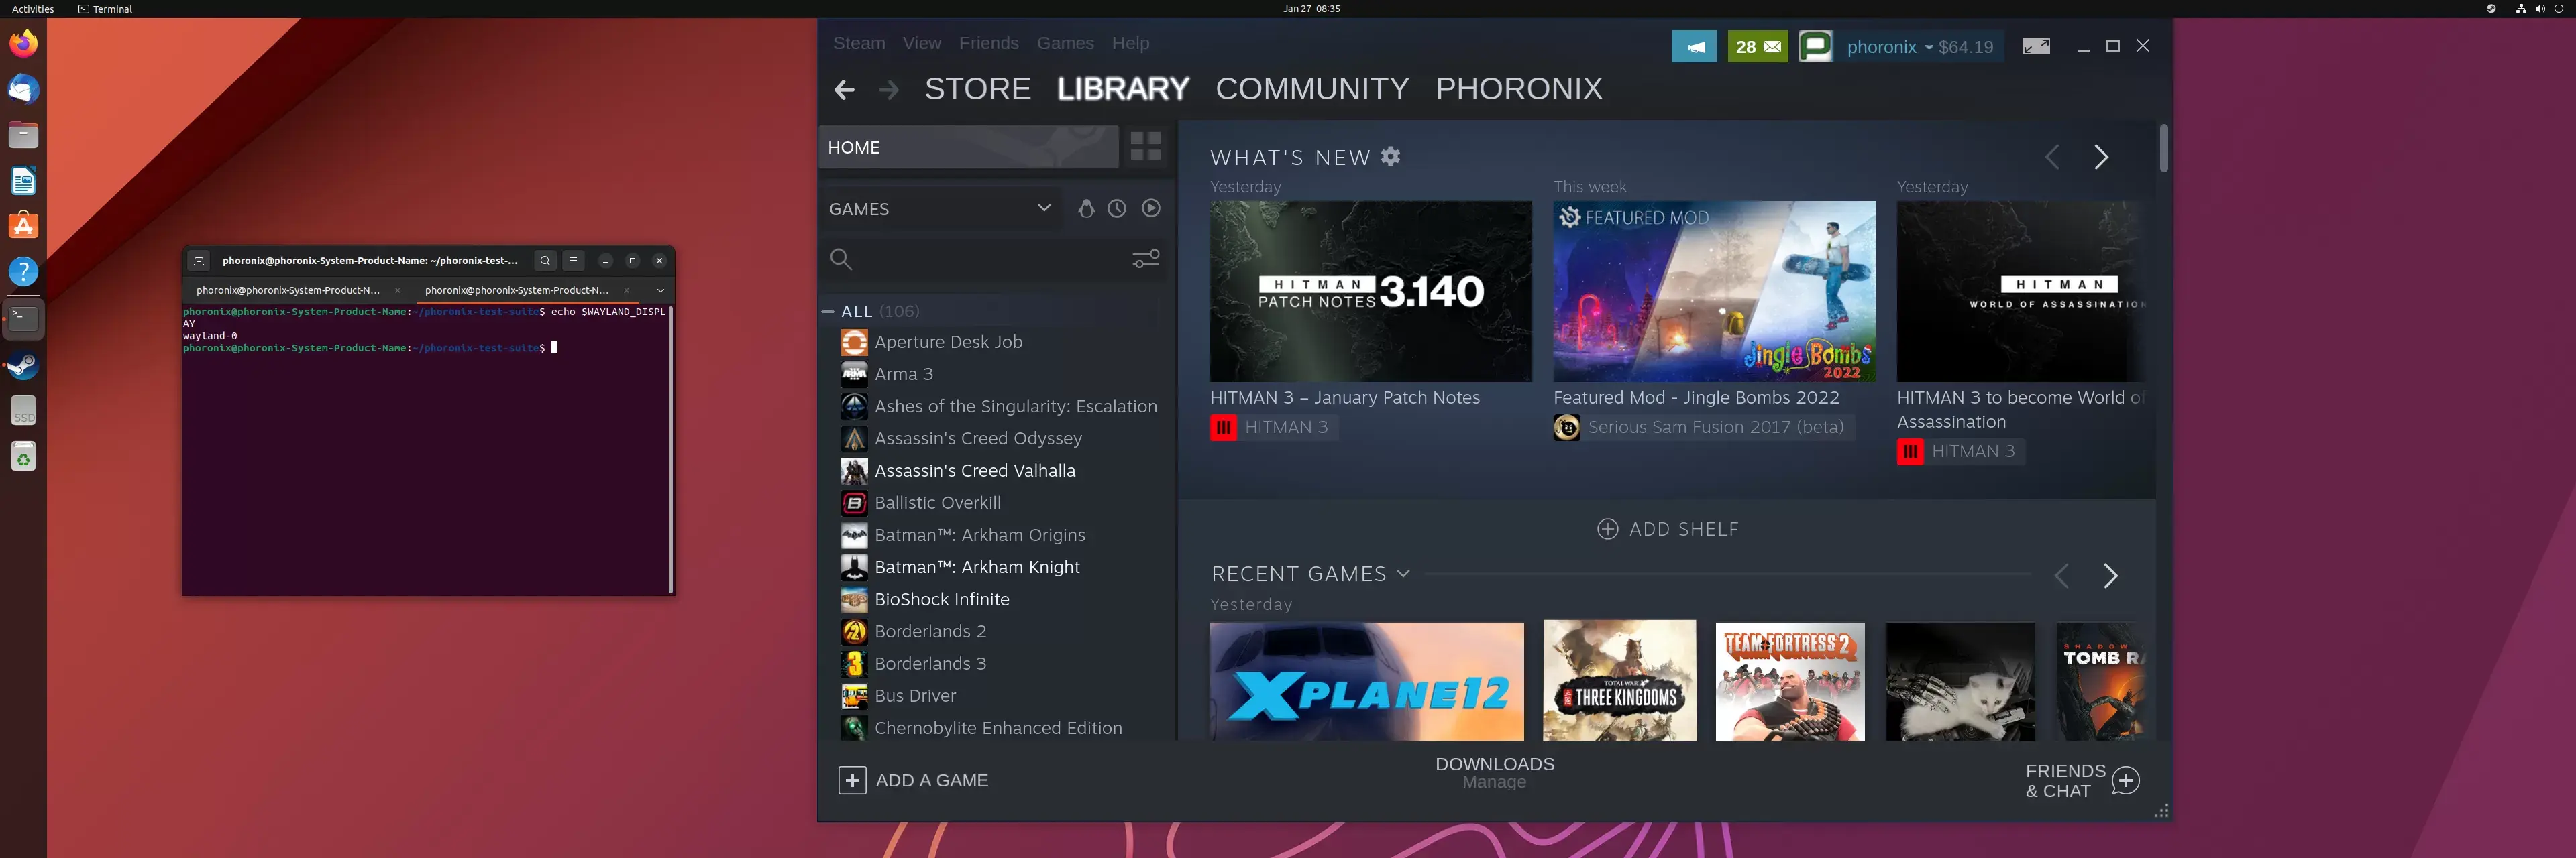Image resolution: width=2576 pixels, height=858 pixels.
Task: Open Steam announcements megaphone button
Action: [x=1694, y=46]
